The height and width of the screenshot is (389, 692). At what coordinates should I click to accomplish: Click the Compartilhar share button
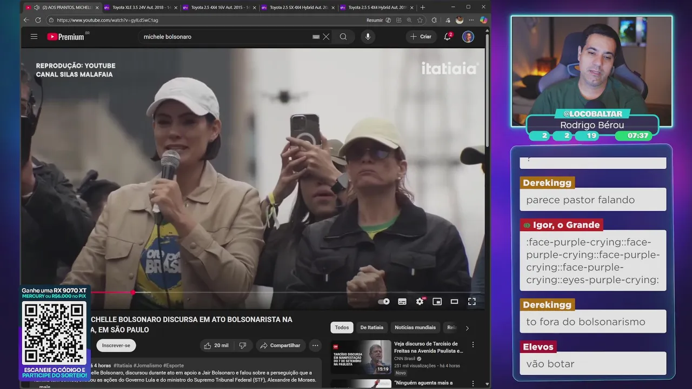(281, 345)
